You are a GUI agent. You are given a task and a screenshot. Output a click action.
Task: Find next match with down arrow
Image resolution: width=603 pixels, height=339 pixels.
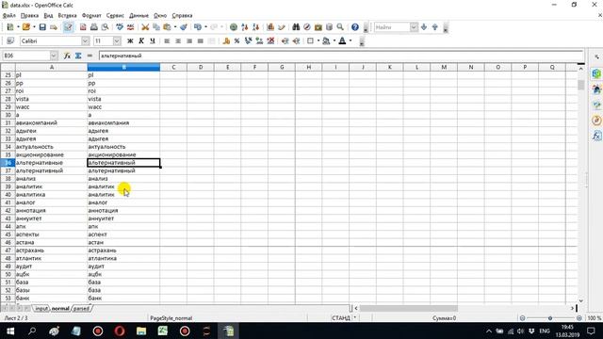tap(424, 27)
